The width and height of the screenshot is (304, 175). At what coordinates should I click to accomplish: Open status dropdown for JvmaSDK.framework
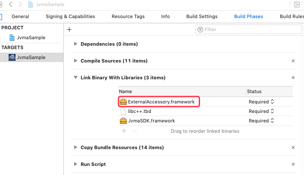pos(261,121)
